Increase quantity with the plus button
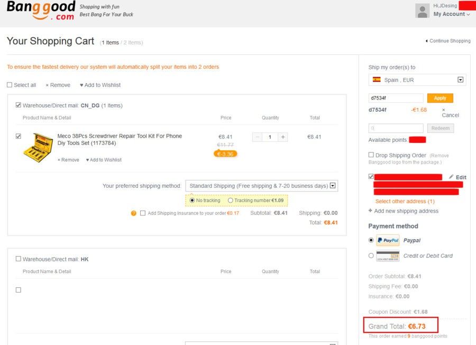Screen dimensions: 476x345 283,137
